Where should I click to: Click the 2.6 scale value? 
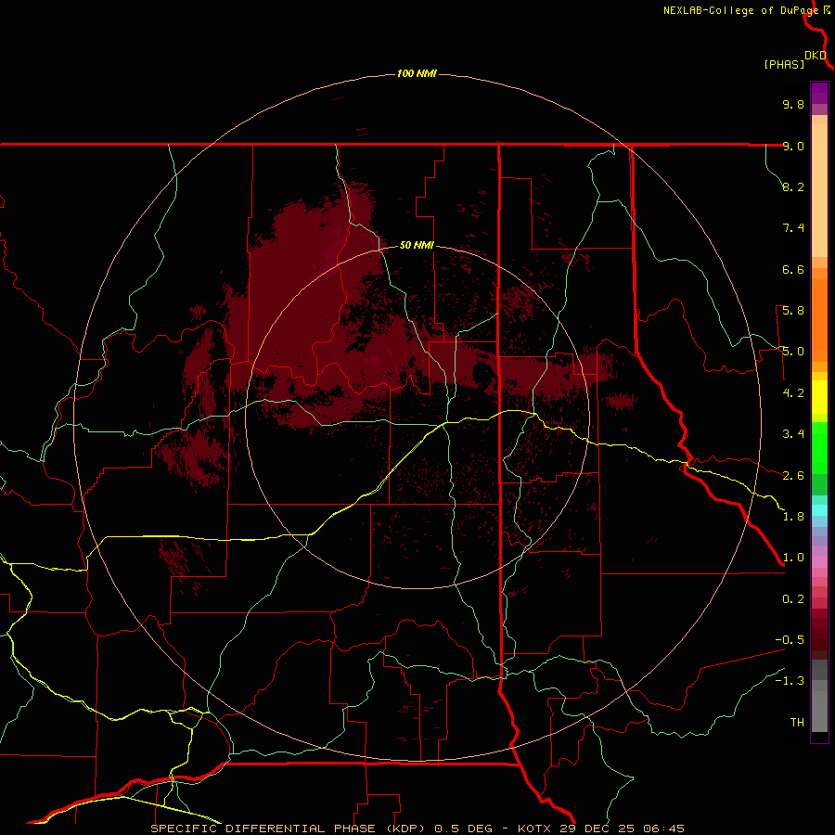click(793, 476)
